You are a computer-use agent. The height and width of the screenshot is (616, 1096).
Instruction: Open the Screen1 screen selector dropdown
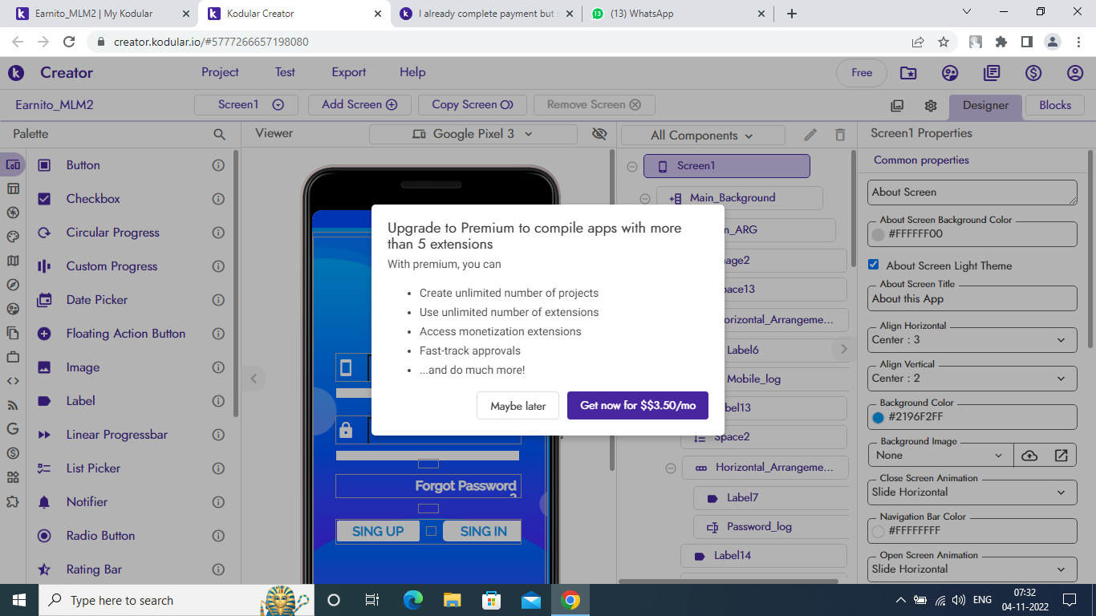246,105
